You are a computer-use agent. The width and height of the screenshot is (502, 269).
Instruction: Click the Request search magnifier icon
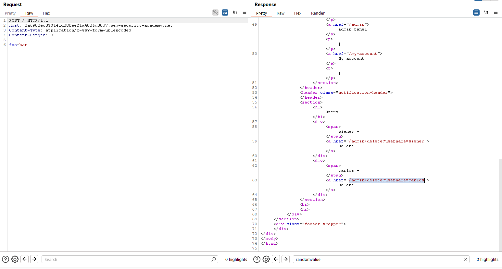tap(213, 259)
